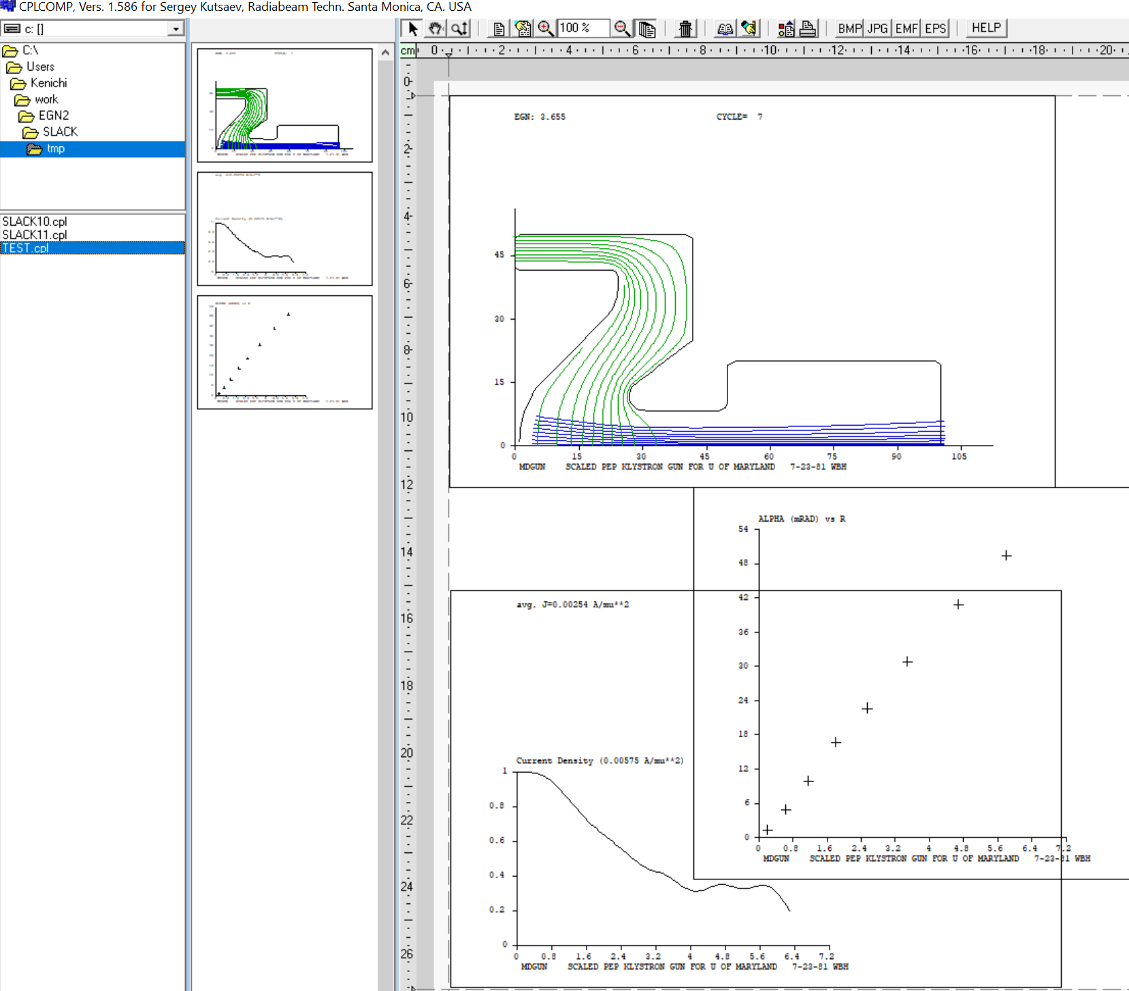1129x991 pixels.
Task: Click the zoom out magnifier icon
Action: point(622,29)
